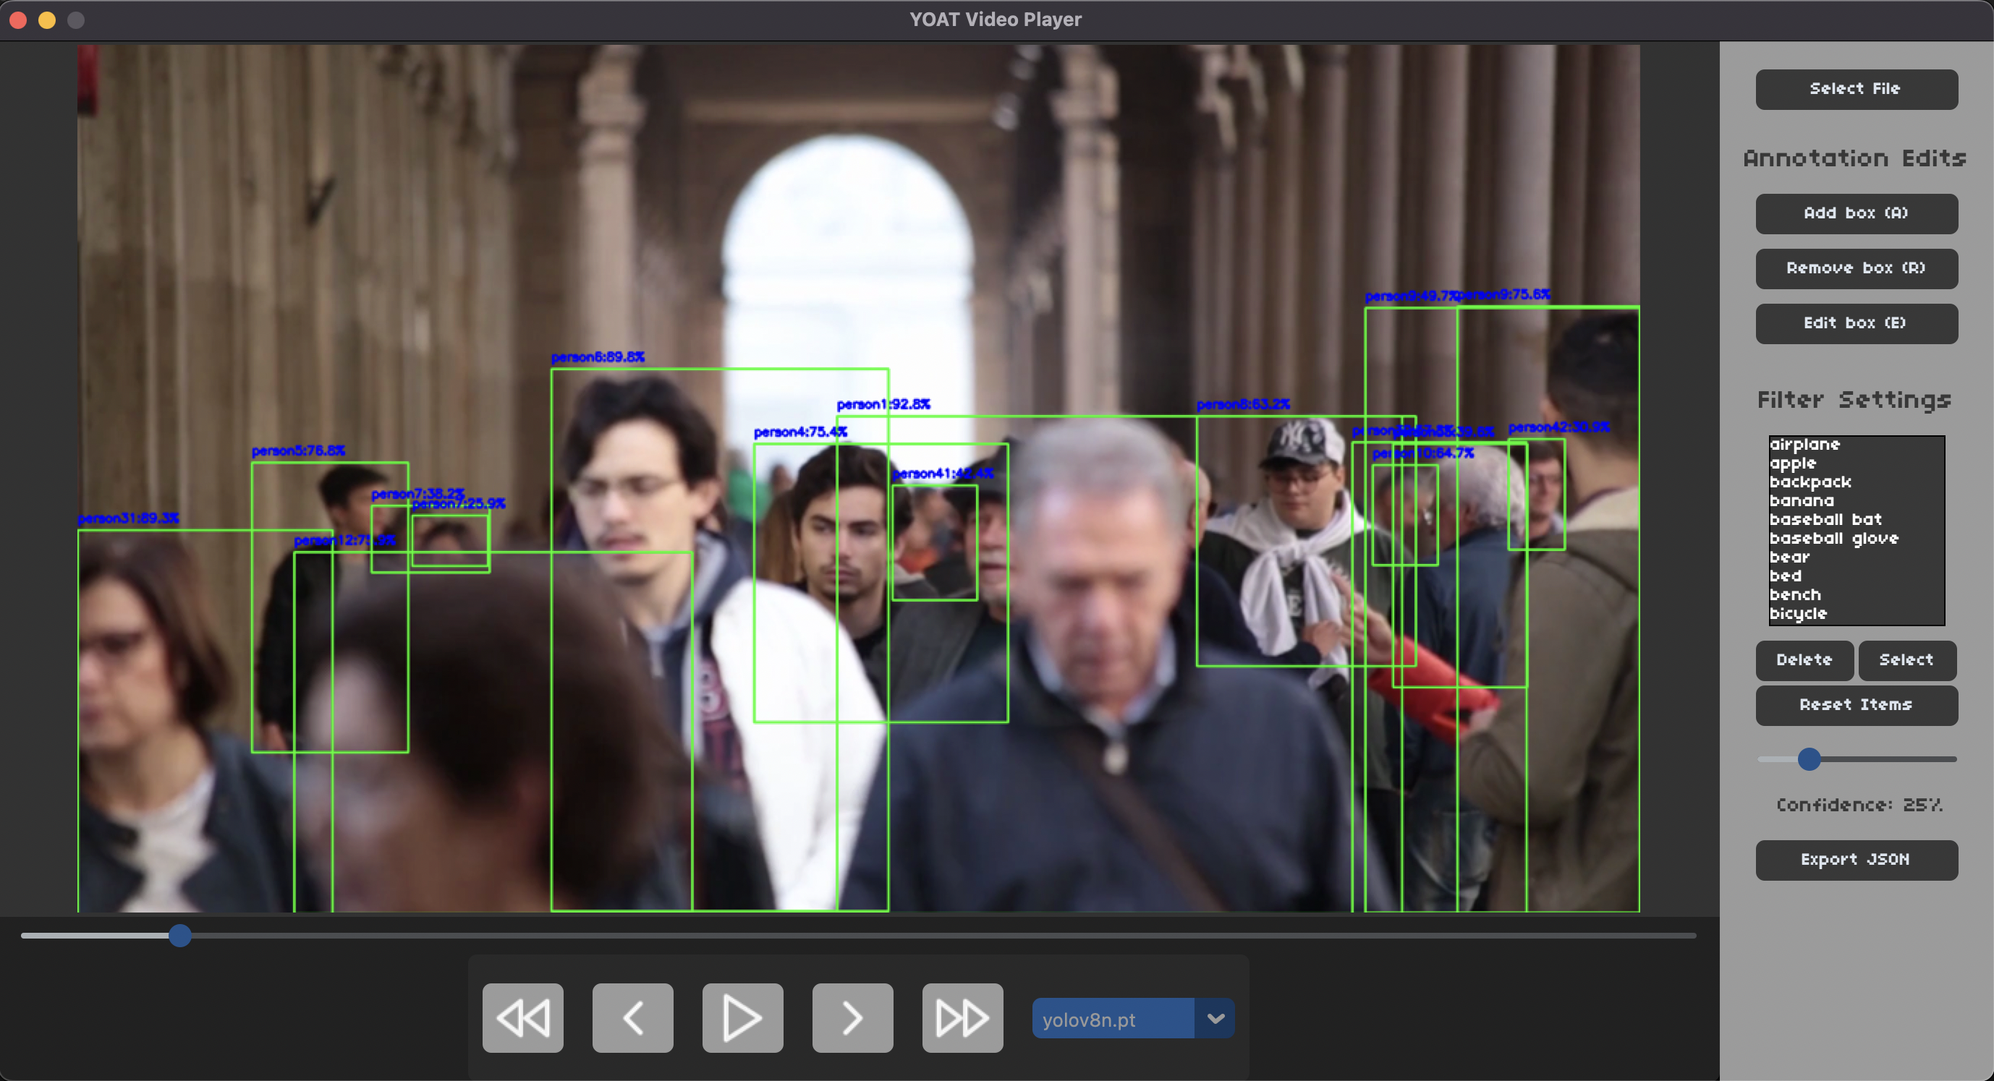Activate Edit box (E) mode
Viewport: 1994px width, 1081px height.
pyautogui.click(x=1855, y=323)
